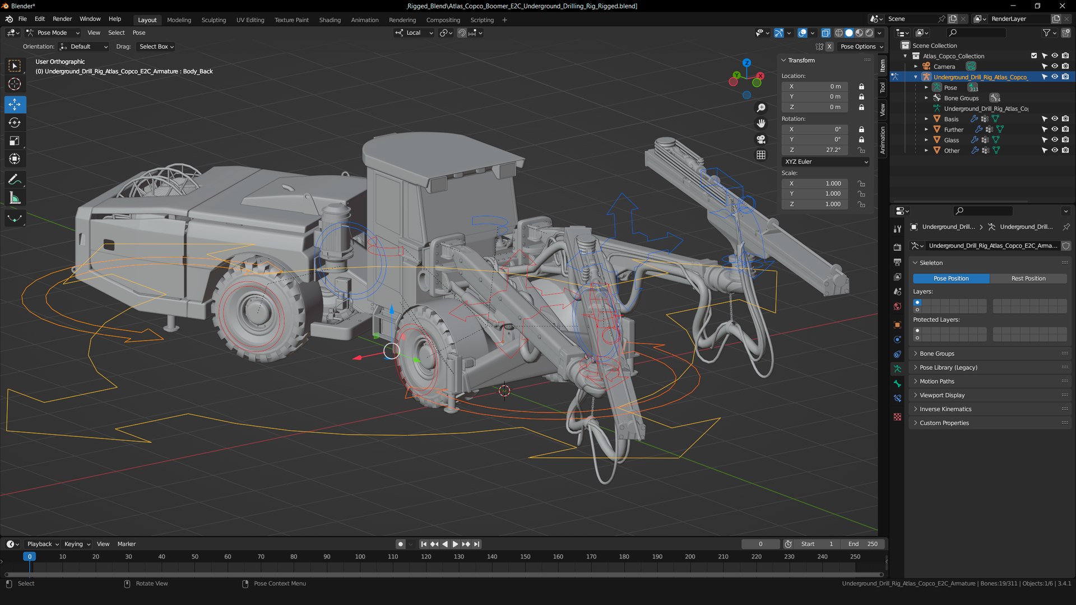Viewport: 1076px width, 605px height.
Task: Switch to Shading workspace tab
Action: 330,20
